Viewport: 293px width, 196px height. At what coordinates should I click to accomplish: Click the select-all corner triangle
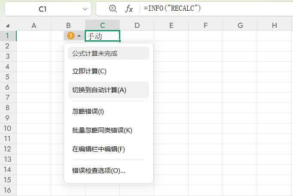(x=8, y=26)
